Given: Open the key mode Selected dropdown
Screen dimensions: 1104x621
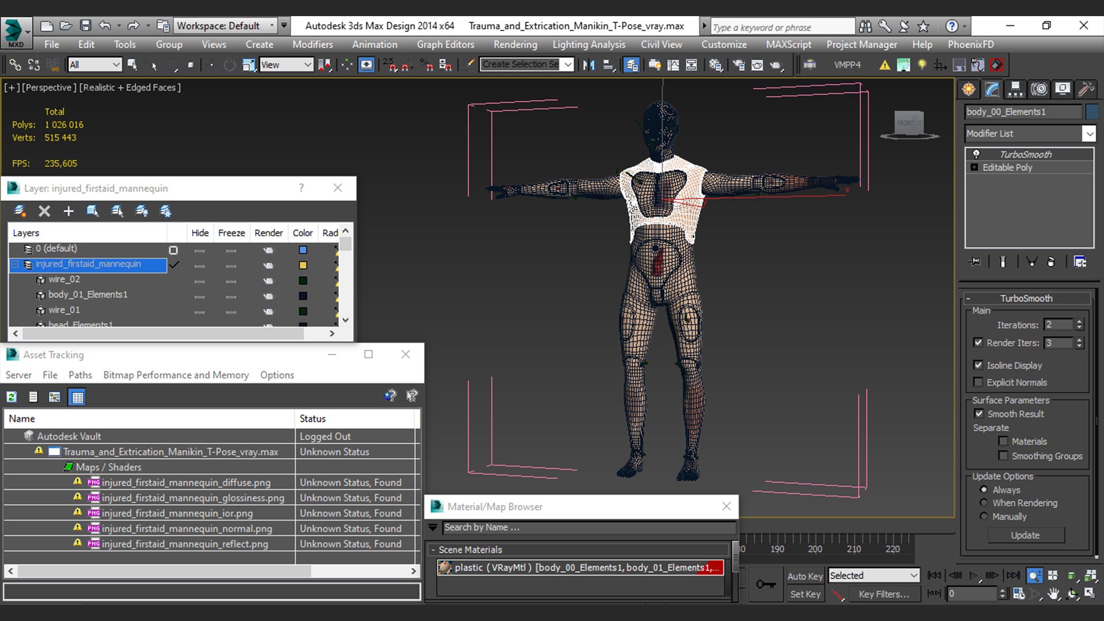Looking at the screenshot, I should (x=873, y=576).
